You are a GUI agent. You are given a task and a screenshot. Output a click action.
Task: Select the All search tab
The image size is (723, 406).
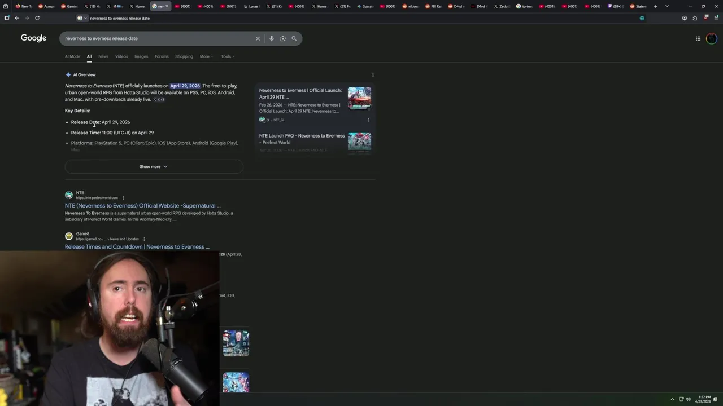pyautogui.click(x=89, y=56)
